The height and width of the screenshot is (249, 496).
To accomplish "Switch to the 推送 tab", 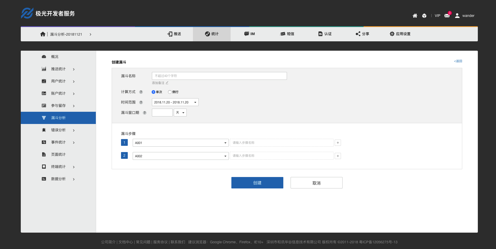I will coord(174,34).
